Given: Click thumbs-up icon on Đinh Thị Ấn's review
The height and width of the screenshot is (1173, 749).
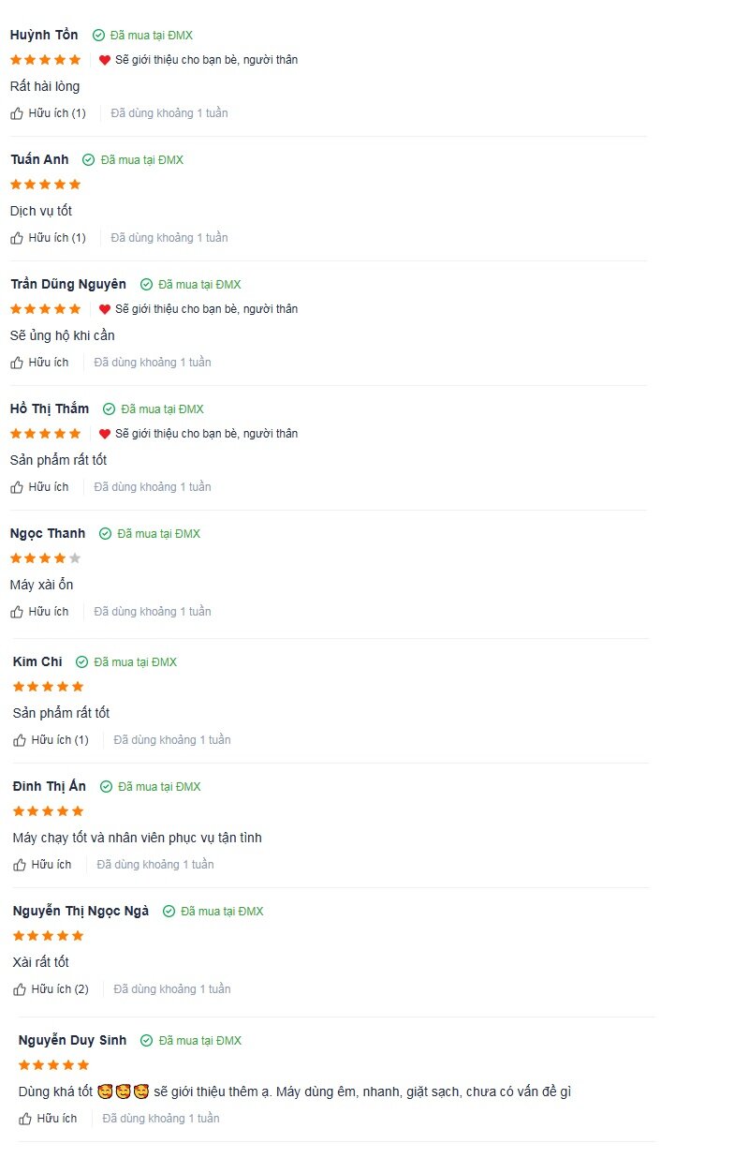Looking at the screenshot, I should [20, 865].
